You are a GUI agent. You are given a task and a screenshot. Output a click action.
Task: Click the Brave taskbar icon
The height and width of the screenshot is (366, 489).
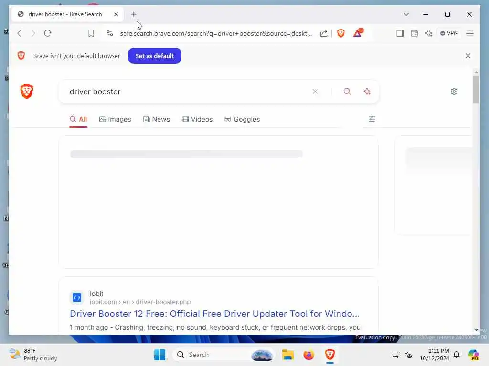pyautogui.click(x=330, y=355)
